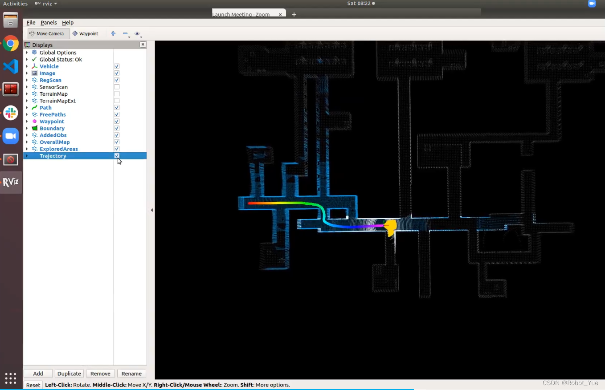Image resolution: width=605 pixels, height=390 pixels.
Task: Launch Google Chrome from the dock
Action: [11, 44]
